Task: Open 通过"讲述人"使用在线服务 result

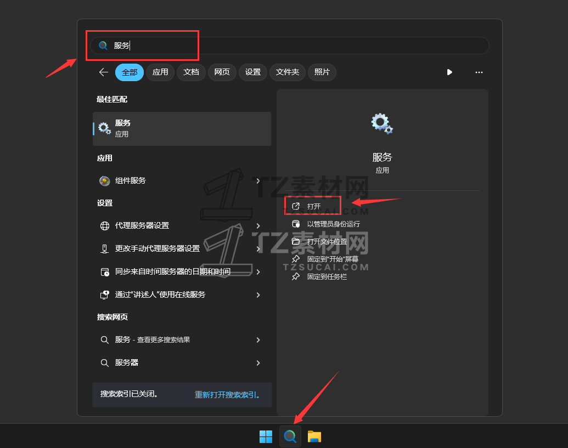Action: click(x=182, y=295)
